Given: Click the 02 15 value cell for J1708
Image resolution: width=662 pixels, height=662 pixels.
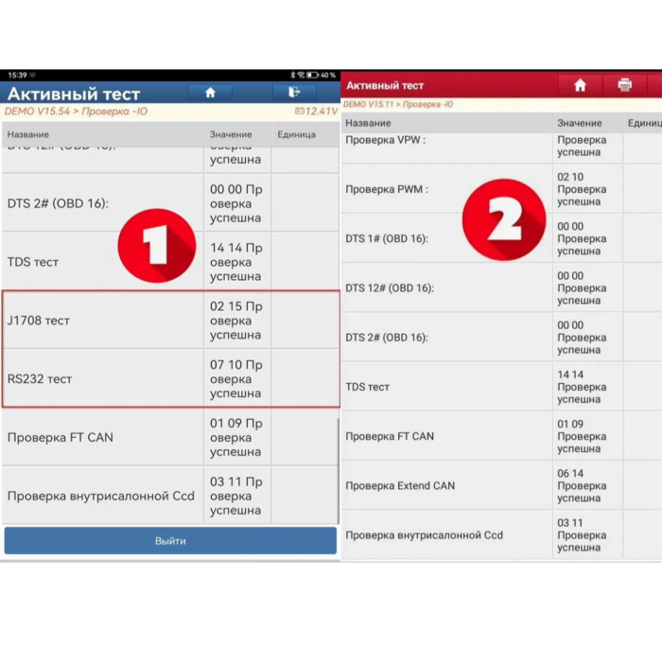Looking at the screenshot, I should 237,320.
